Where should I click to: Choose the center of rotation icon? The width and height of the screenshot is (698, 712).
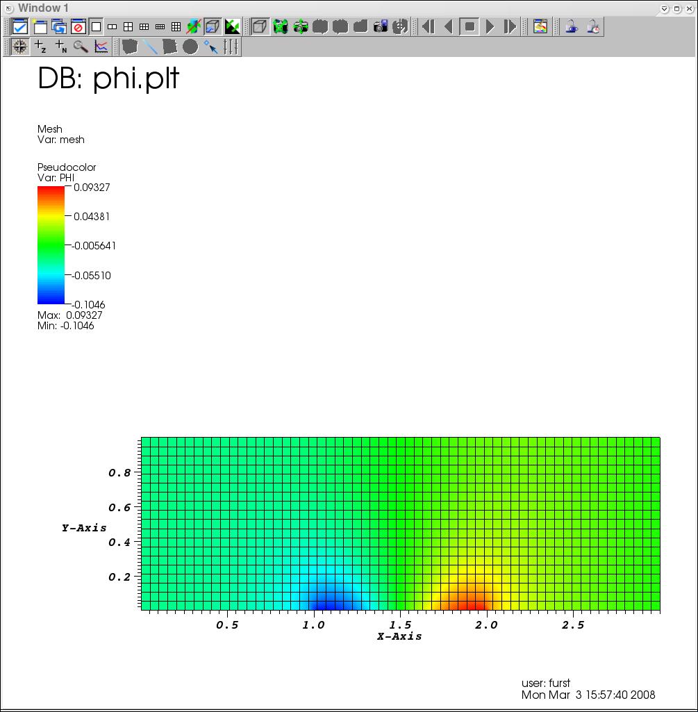(x=401, y=27)
